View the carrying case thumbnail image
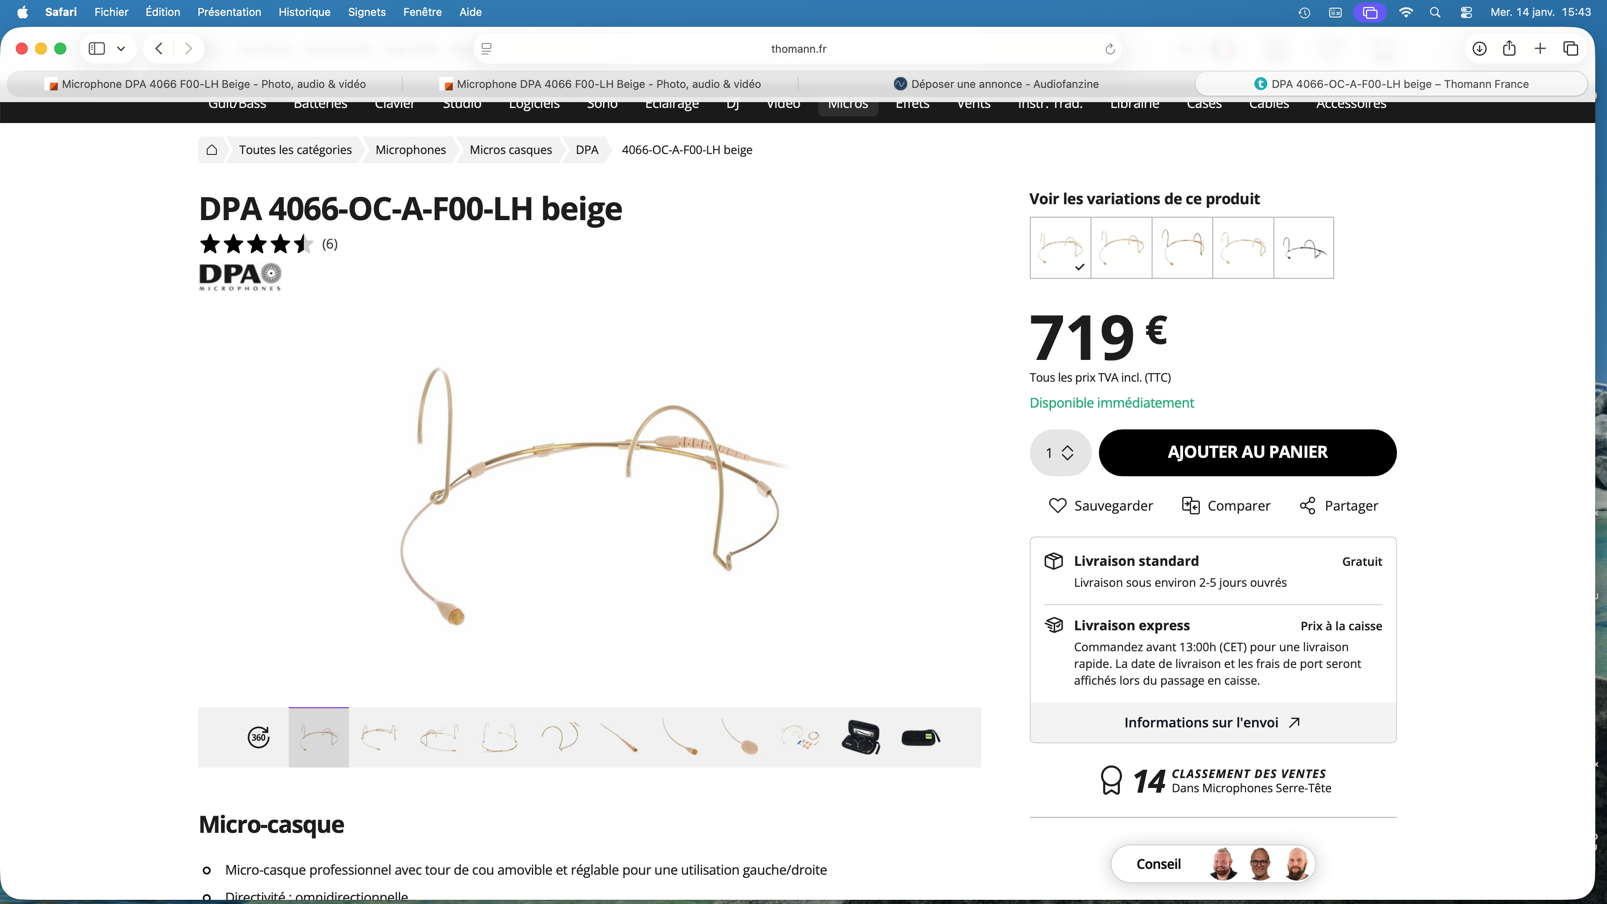 [861, 737]
